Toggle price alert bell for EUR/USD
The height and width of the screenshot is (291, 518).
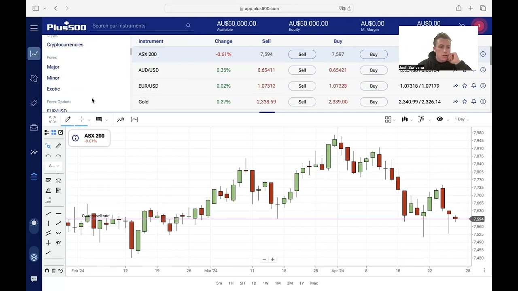pos(473,86)
